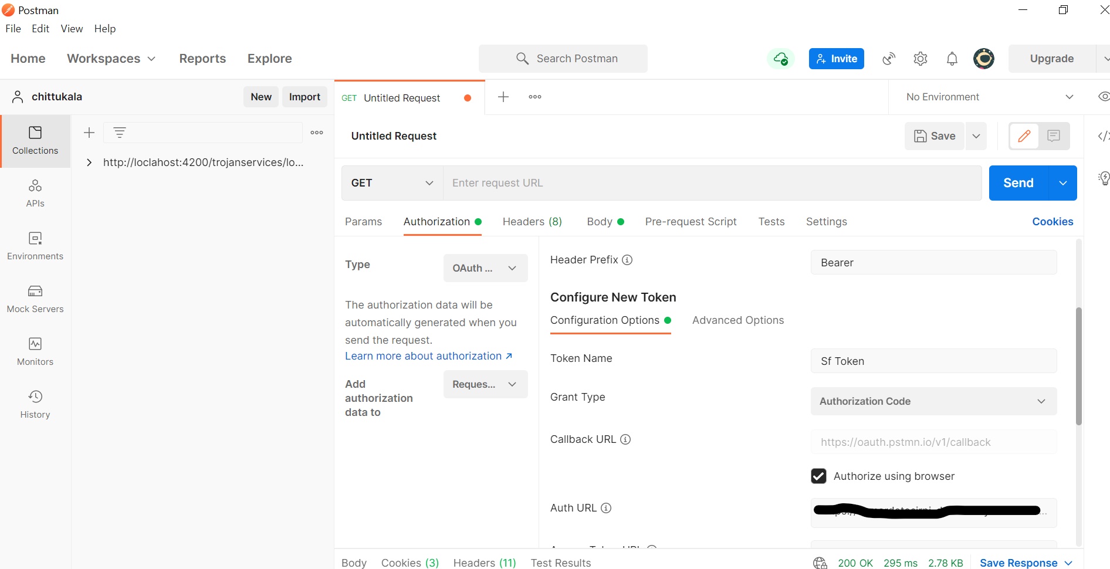The image size is (1110, 569).
Task: Click the Upgrade button
Action: (1052, 59)
